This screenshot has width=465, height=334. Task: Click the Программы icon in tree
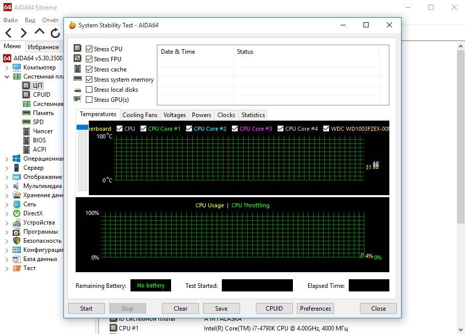point(17,232)
